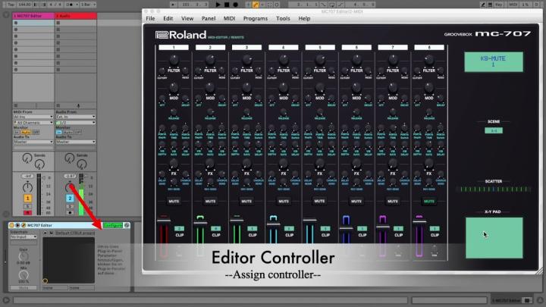Screen dimensions: 546x307
Task: Toggle track activator 2 on Audio track
Action: pos(70,198)
